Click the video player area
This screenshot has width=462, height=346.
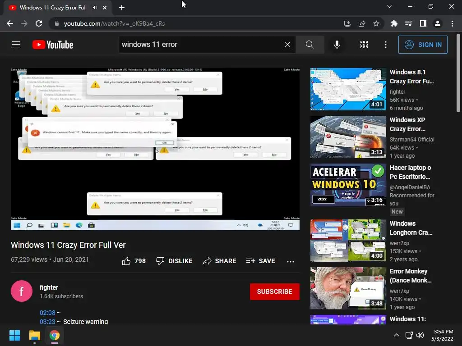tap(155, 149)
